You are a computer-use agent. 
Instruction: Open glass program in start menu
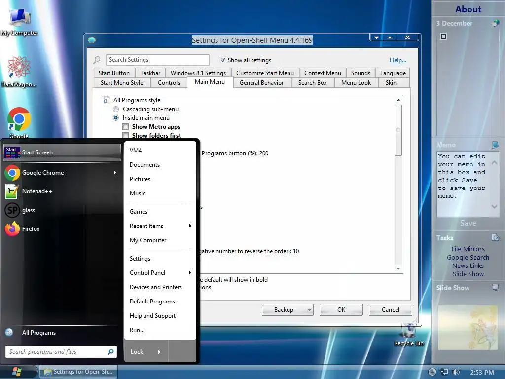(61, 210)
